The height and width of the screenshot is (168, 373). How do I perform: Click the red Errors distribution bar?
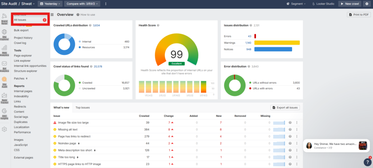(x=255, y=36)
